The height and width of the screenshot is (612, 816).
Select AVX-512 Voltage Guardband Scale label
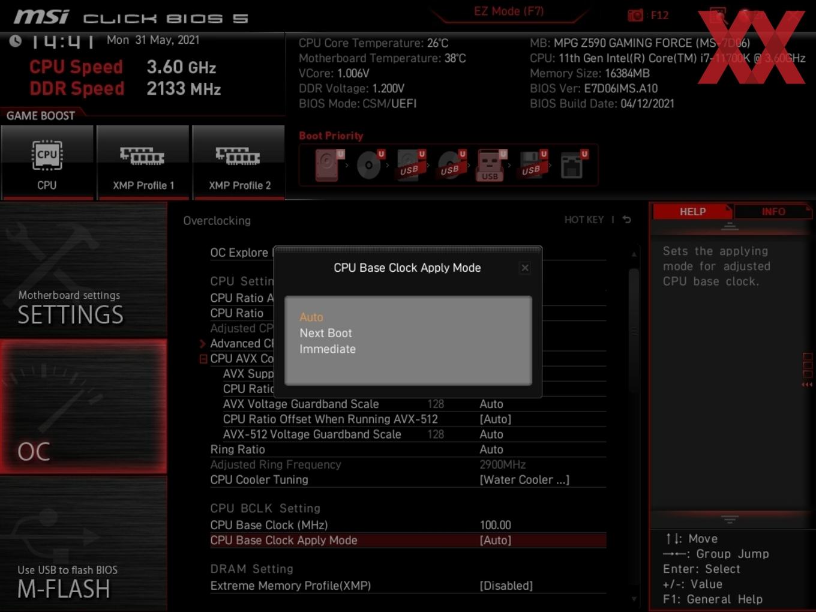[x=312, y=434]
